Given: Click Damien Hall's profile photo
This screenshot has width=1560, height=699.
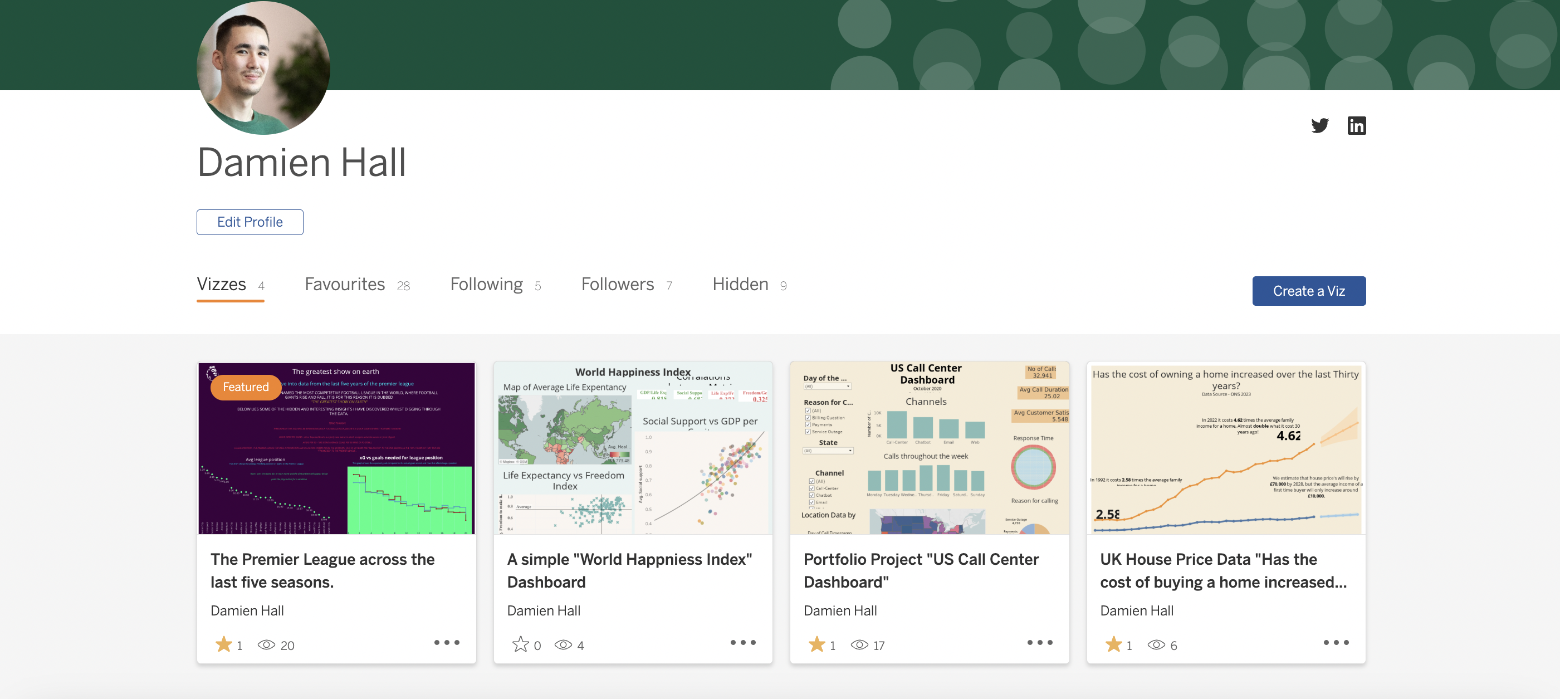Looking at the screenshot, I should [263, 67].
